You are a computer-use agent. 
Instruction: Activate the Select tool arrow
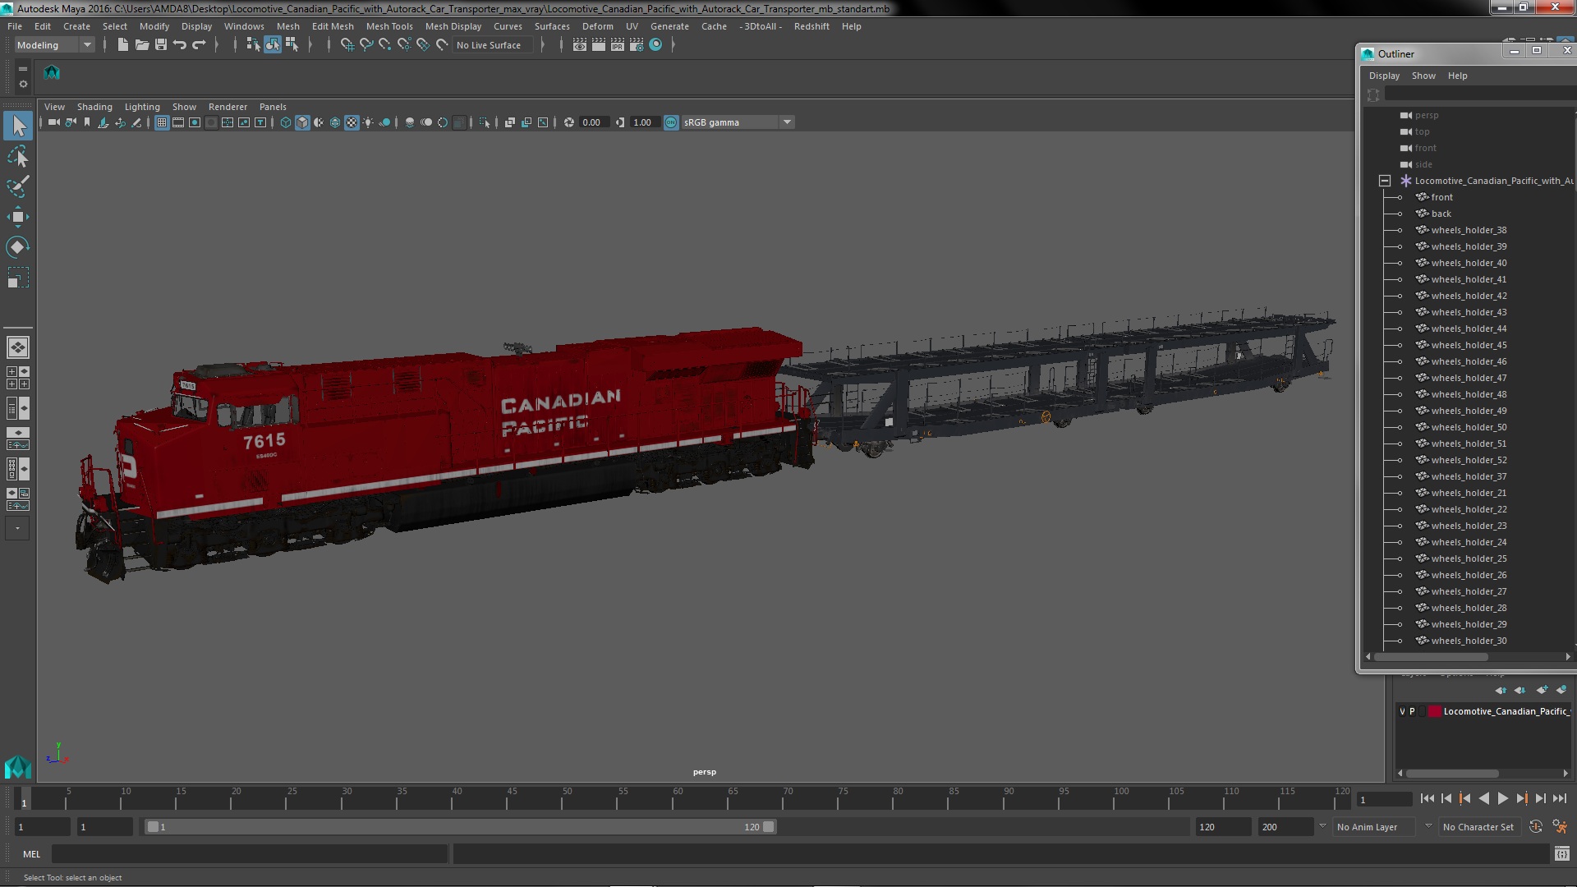coord(17,126)
